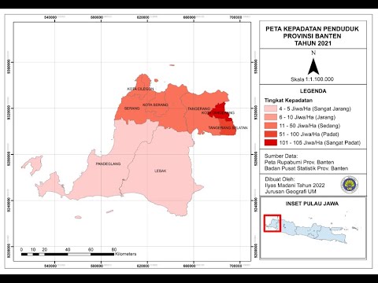Screen dimensions: 378x283
Task: Click Badan Pusat Statistik Prov. Banten text
Action: coord(306,168)
